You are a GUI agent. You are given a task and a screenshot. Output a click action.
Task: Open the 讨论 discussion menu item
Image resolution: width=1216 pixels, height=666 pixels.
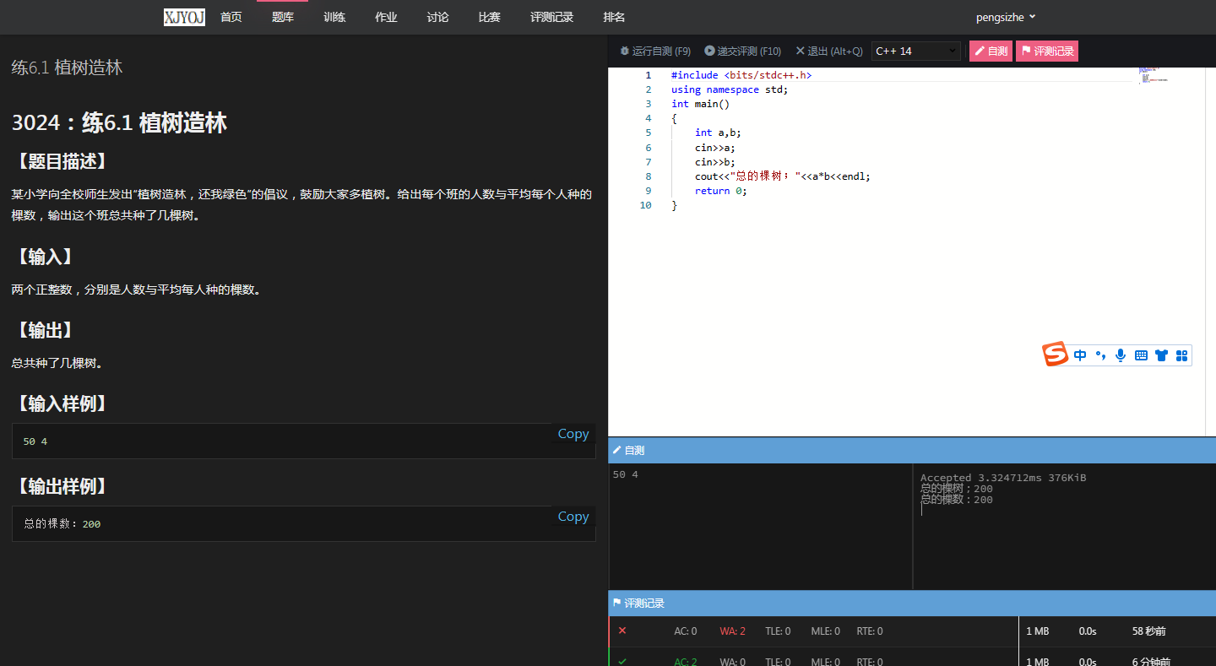tap(437, 17)
